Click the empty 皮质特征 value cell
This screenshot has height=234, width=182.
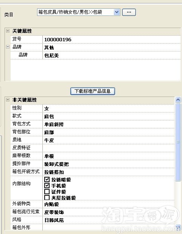109,148
